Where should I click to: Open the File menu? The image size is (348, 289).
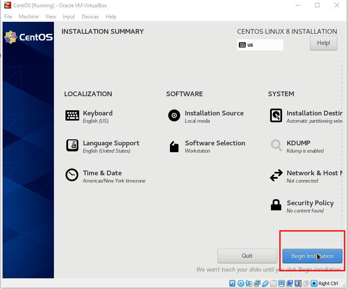pos(8,17)
